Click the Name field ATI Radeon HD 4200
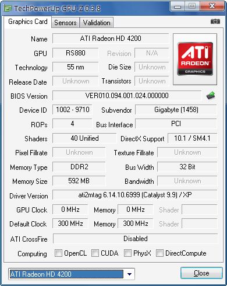 111,39
